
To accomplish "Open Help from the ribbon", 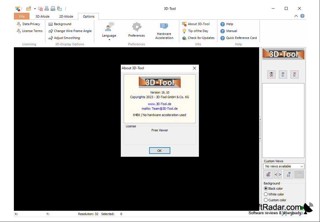I will pos(227,24).
